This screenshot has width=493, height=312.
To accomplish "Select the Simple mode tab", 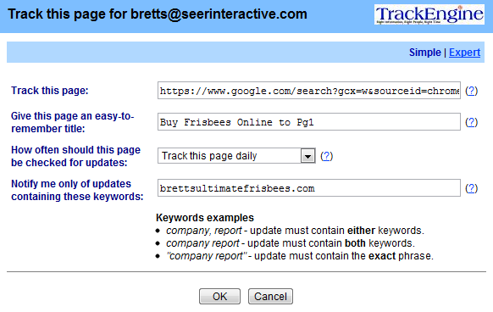I will 424,53.
